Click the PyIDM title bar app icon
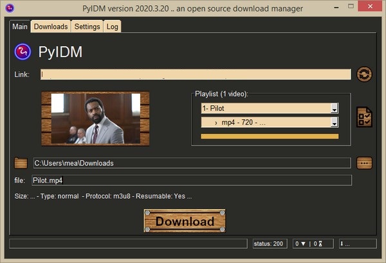This screenshot has width=386, height=263. [10, 8]
